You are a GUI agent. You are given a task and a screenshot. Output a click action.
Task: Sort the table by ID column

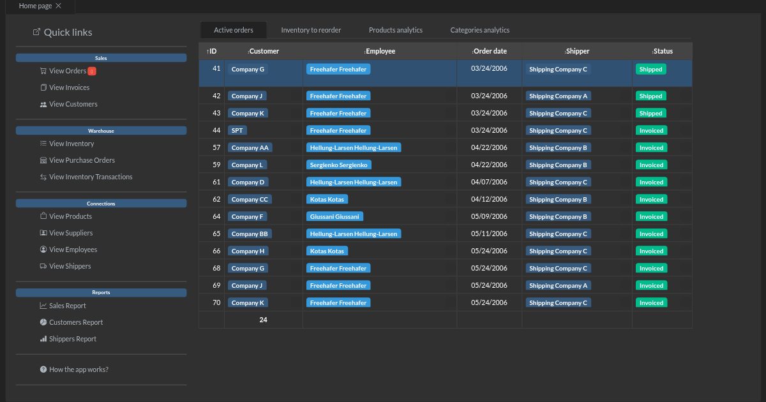(211, 51)
